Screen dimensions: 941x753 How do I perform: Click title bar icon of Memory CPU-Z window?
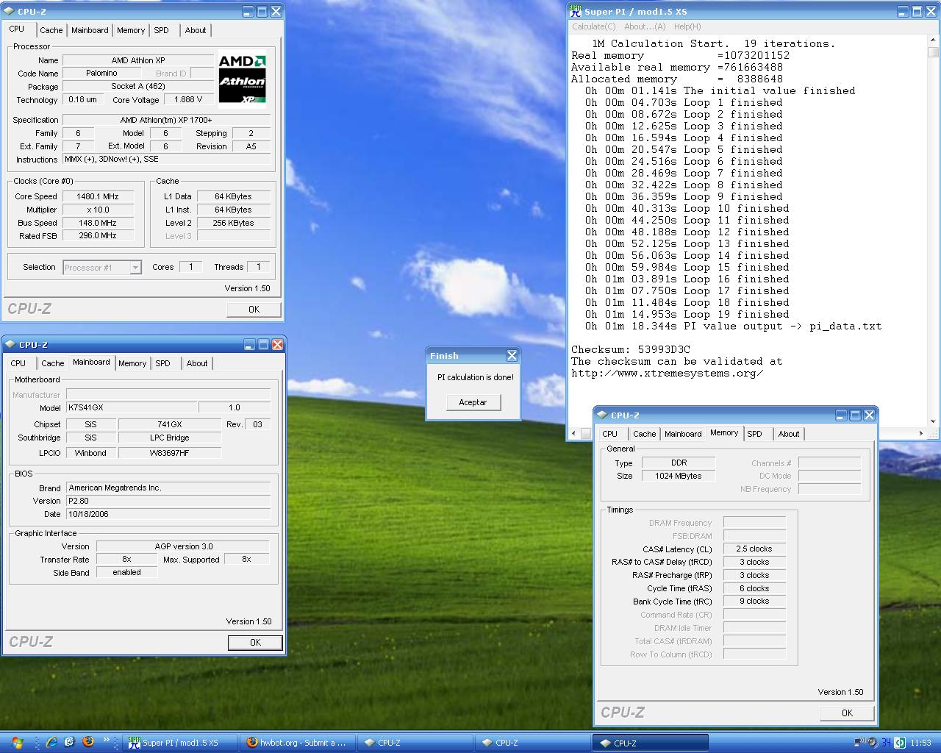click(603, 415)
